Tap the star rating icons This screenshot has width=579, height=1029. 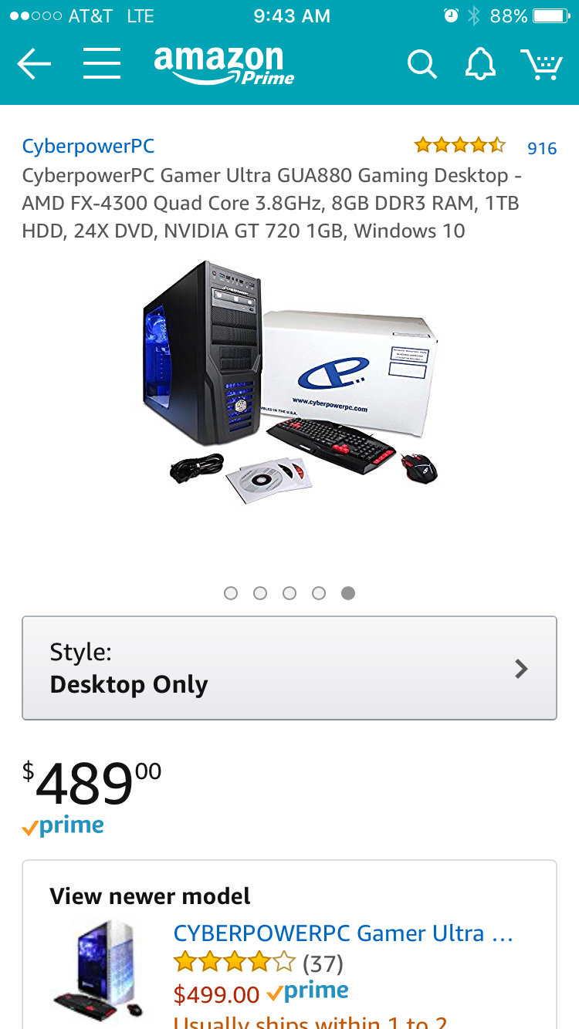[460, 145]
